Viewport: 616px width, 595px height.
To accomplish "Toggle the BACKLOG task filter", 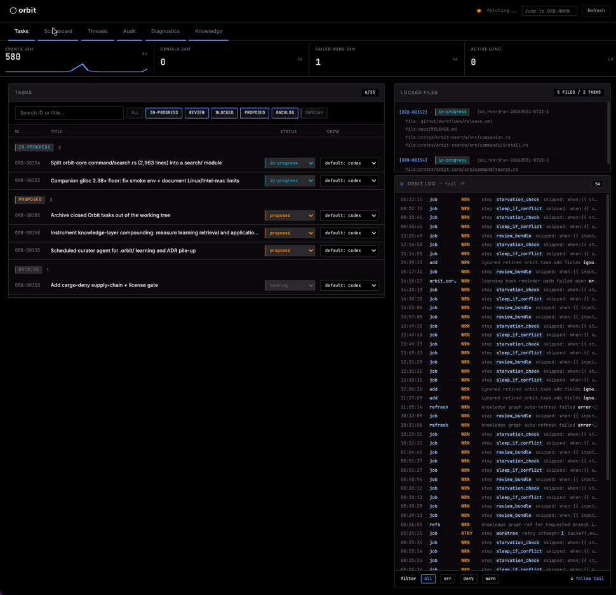I will click(285, 113).
